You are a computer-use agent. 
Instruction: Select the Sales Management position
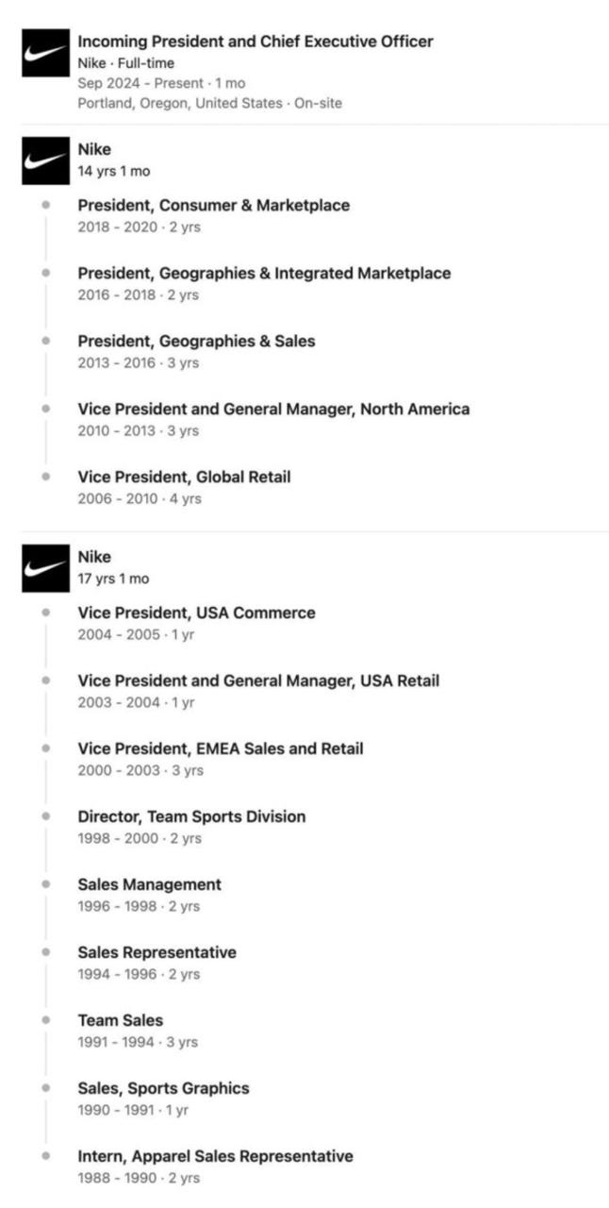(149, 885)
